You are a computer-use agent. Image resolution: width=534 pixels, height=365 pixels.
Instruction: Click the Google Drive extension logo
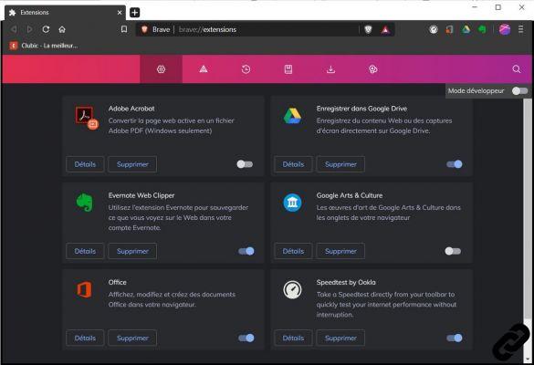[292, 116]
